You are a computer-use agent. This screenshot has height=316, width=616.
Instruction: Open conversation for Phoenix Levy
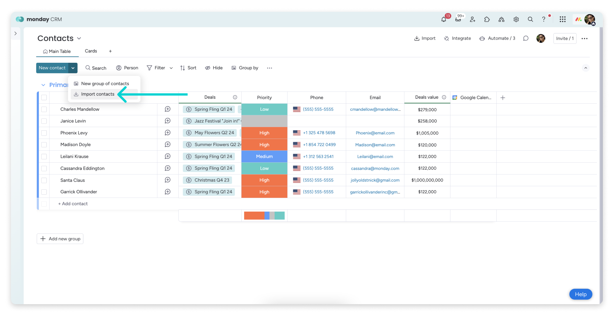point(167,133)
